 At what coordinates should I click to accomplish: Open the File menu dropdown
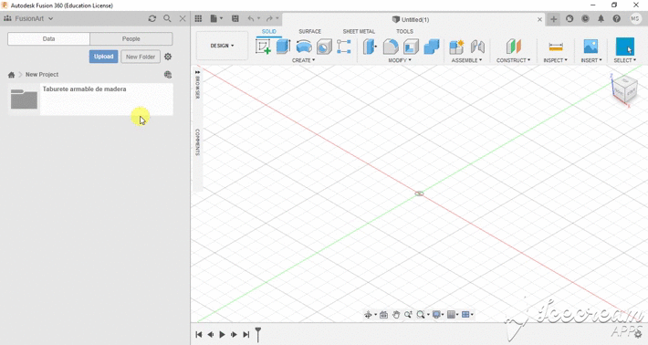[216, 18]
